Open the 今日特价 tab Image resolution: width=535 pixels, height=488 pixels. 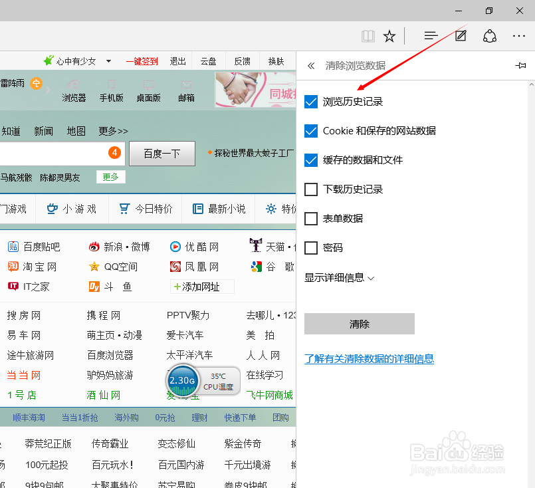pos(146,209)
